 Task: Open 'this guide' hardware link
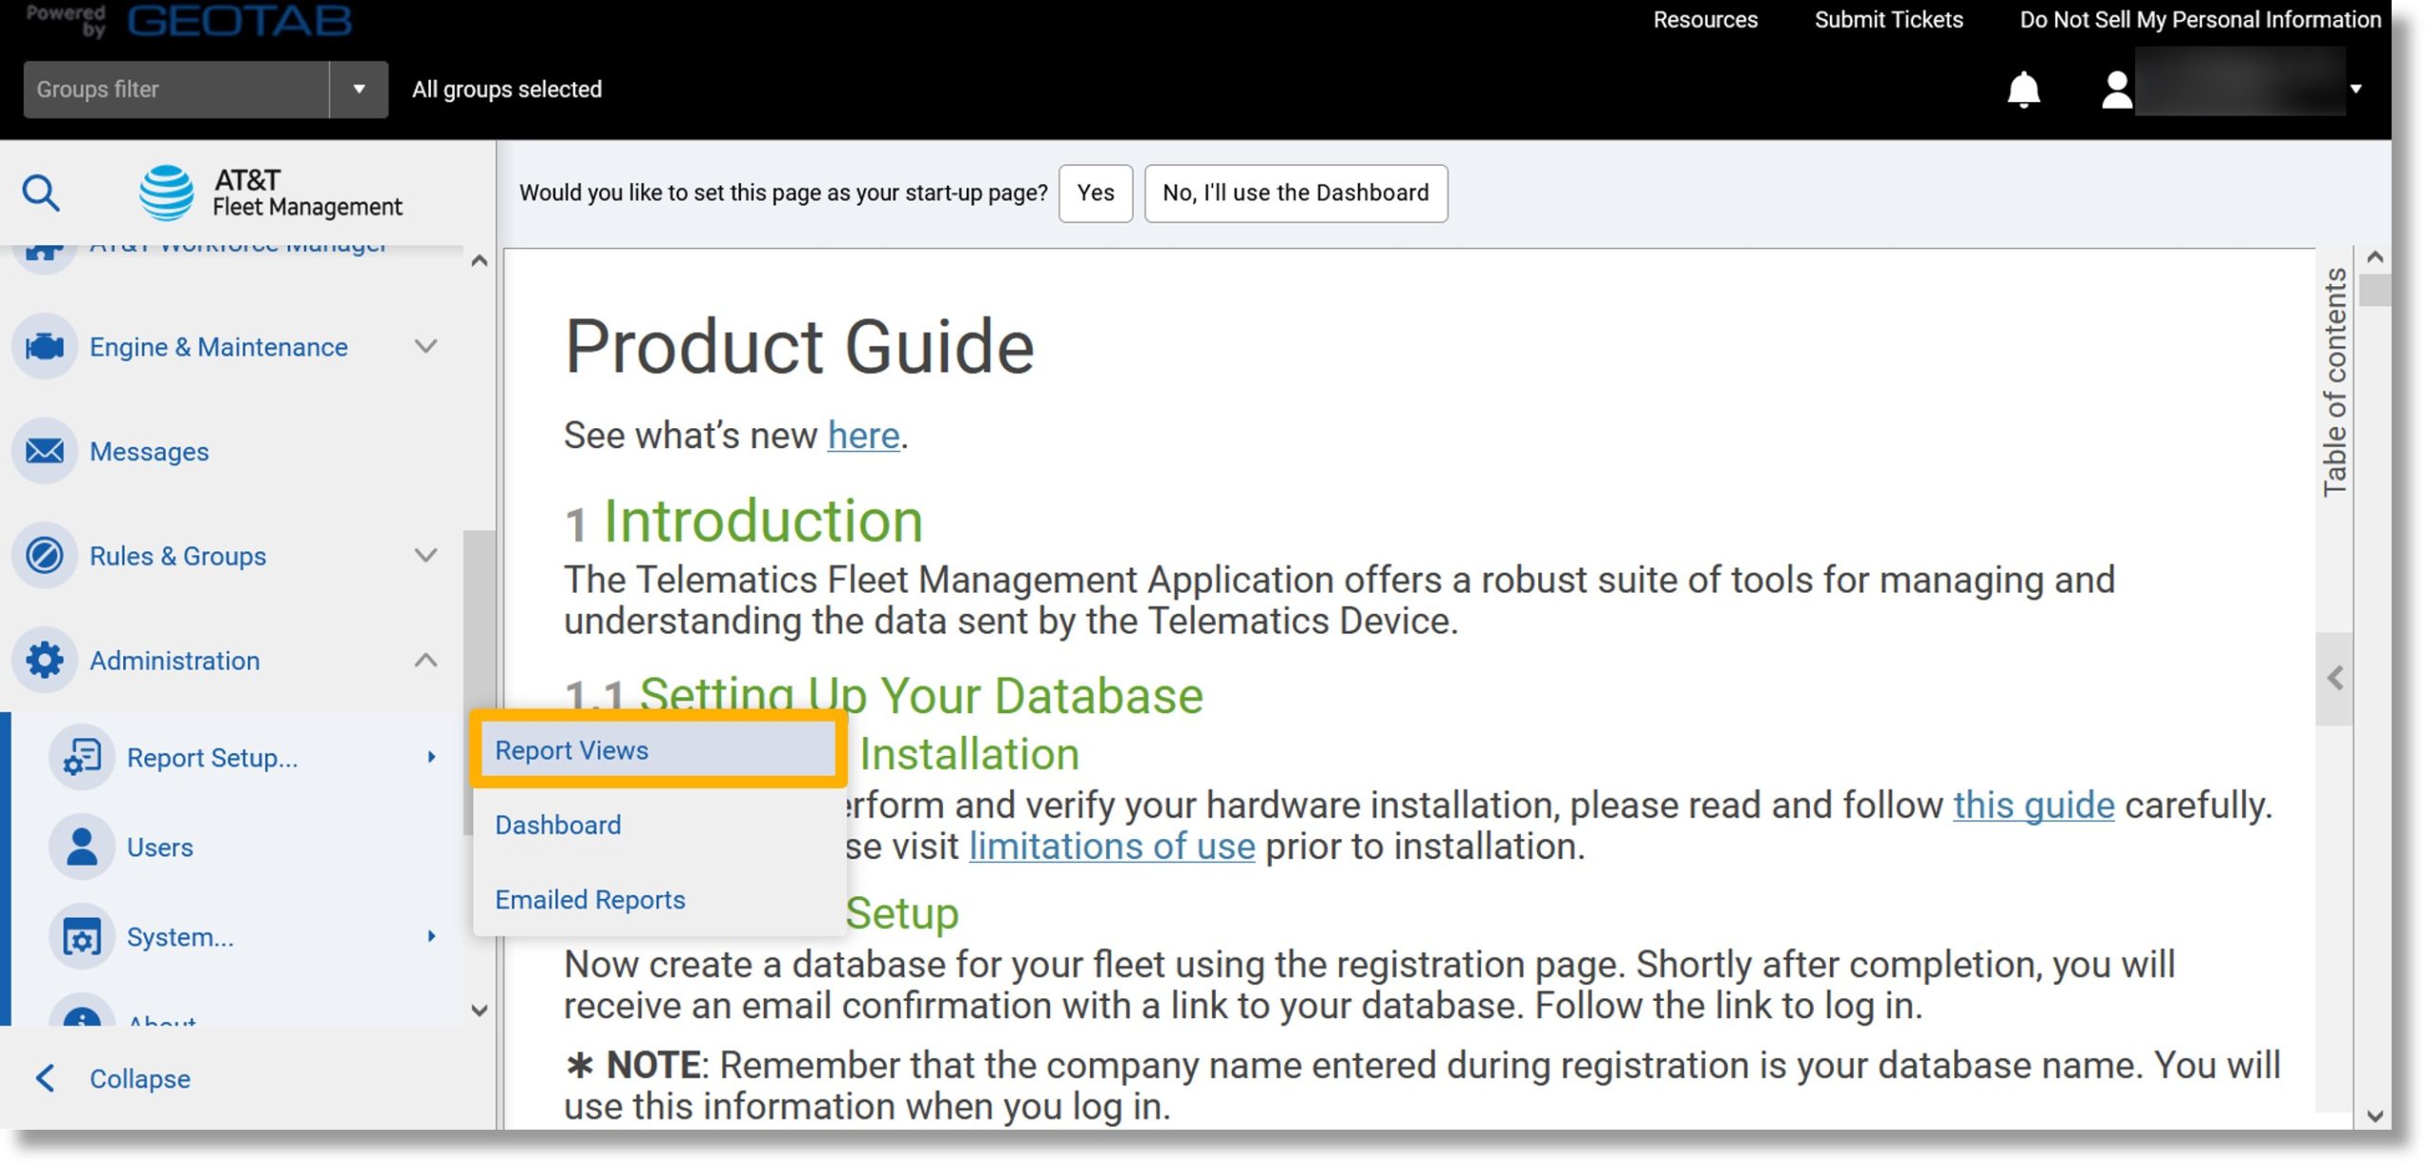pos(2034,805)
